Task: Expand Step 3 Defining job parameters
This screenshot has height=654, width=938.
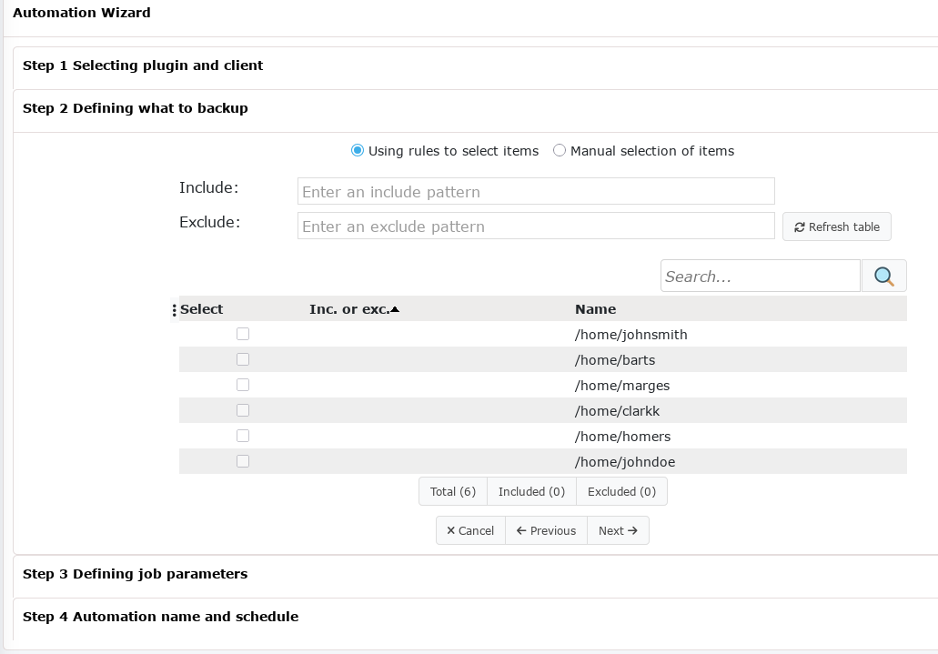Action: [135, 574]
